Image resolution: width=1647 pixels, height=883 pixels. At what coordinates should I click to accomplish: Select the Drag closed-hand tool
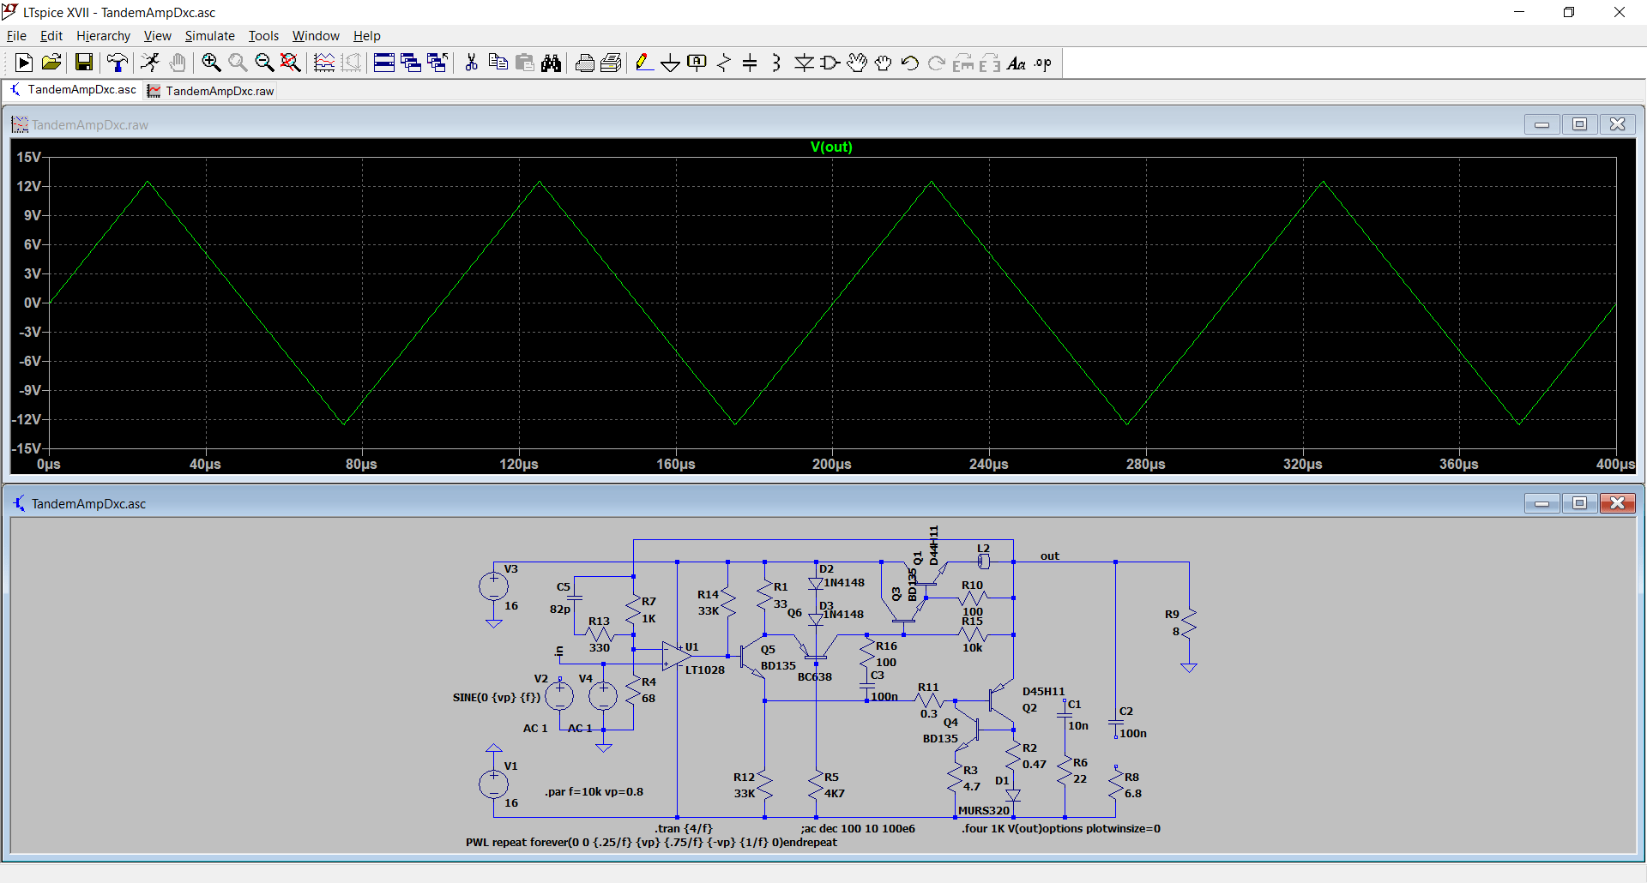[884, 63]
